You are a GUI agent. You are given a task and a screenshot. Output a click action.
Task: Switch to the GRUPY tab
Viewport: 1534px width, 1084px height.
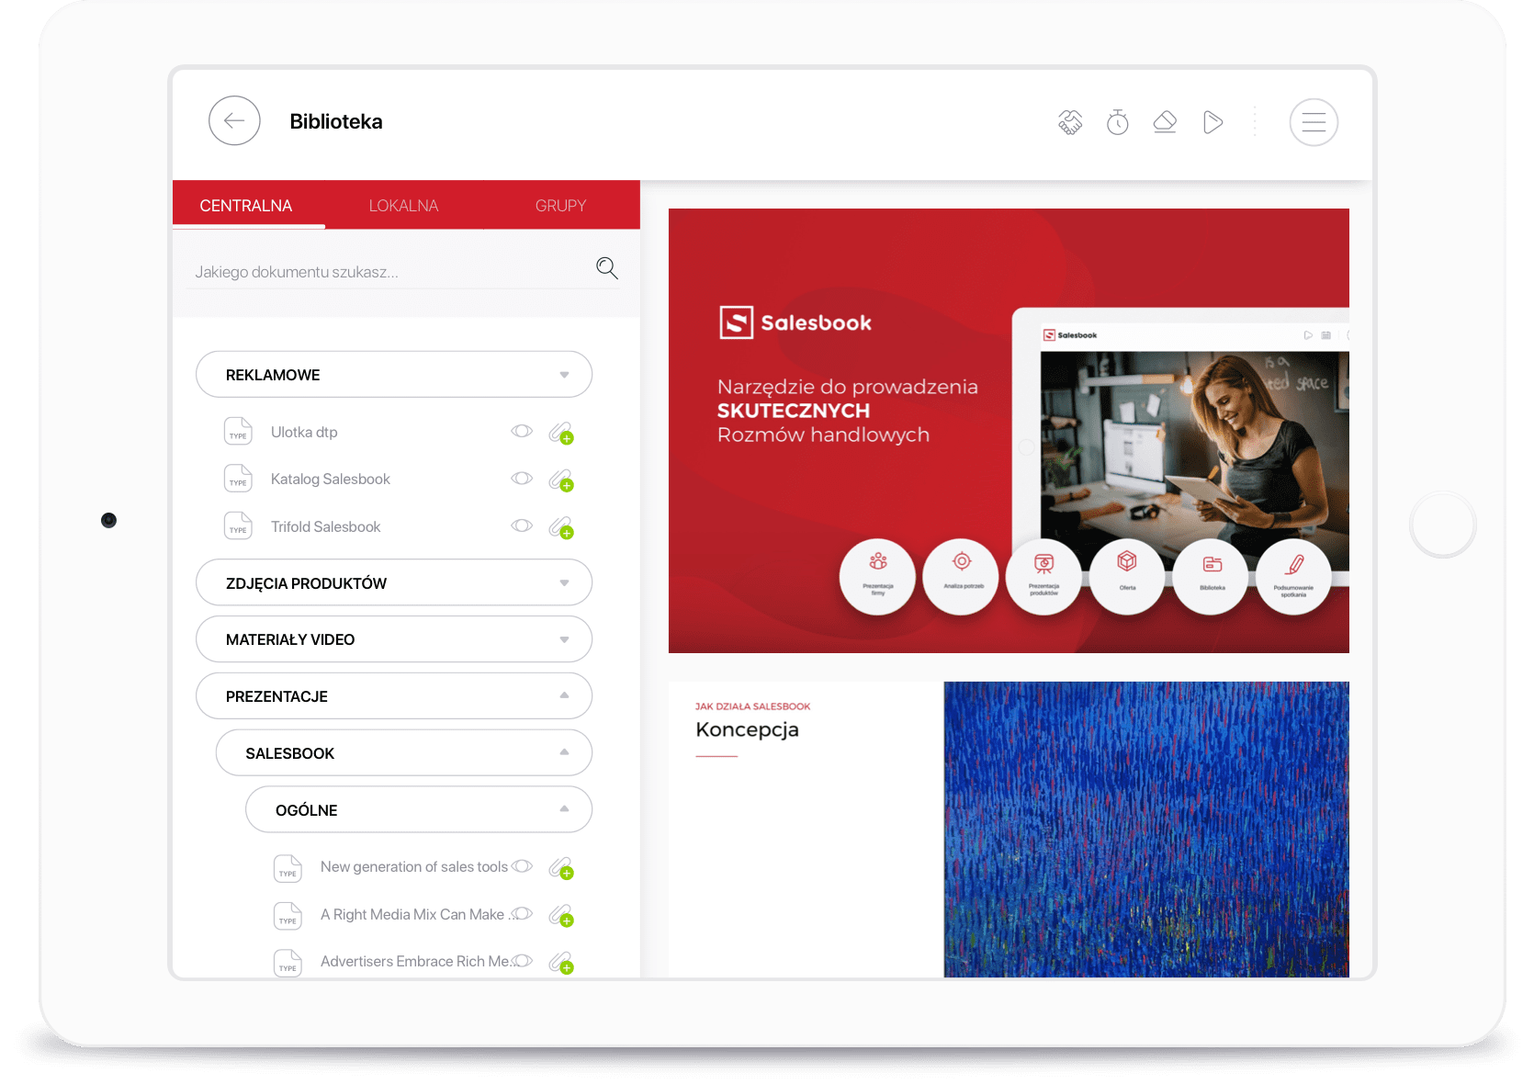(x=560, y=205)
